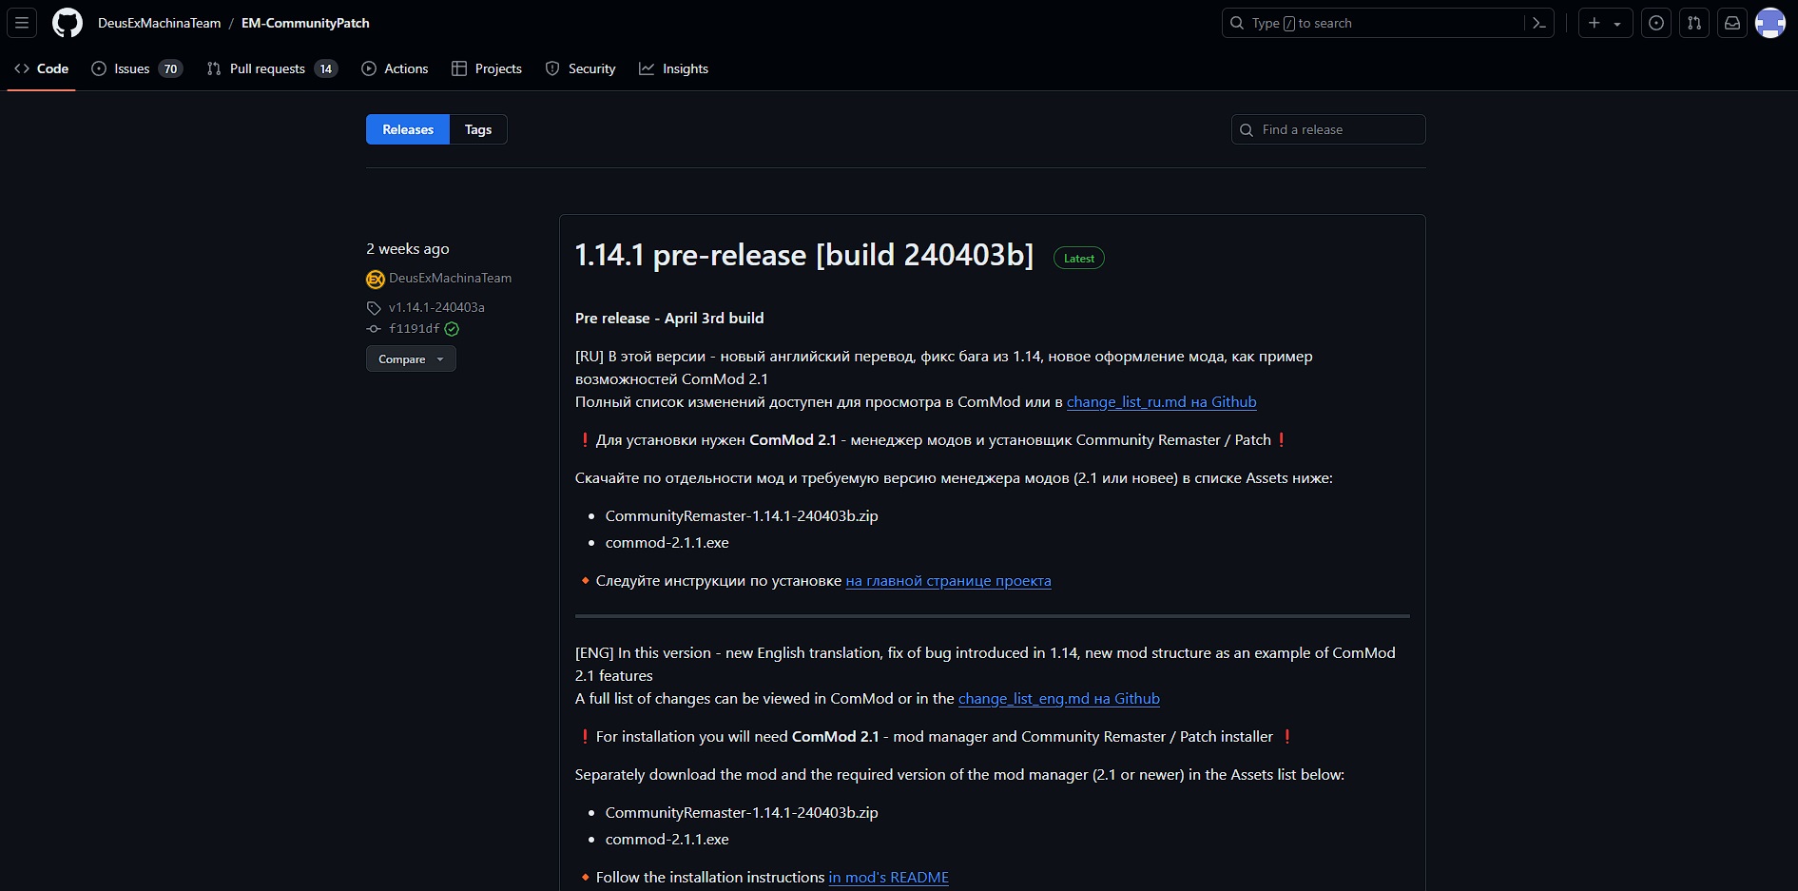This screenshot has width=1798, height=891.
Task: Click the DeusExMachinaTeam avatar icon
Action: [376, 279]
